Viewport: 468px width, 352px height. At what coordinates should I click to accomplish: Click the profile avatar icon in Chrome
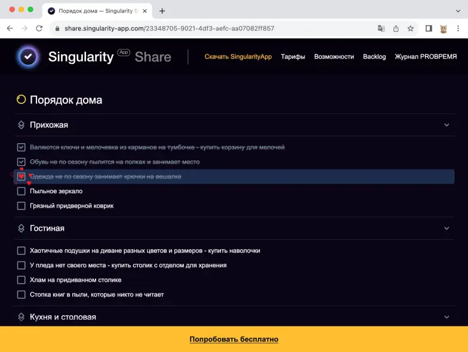444,28
